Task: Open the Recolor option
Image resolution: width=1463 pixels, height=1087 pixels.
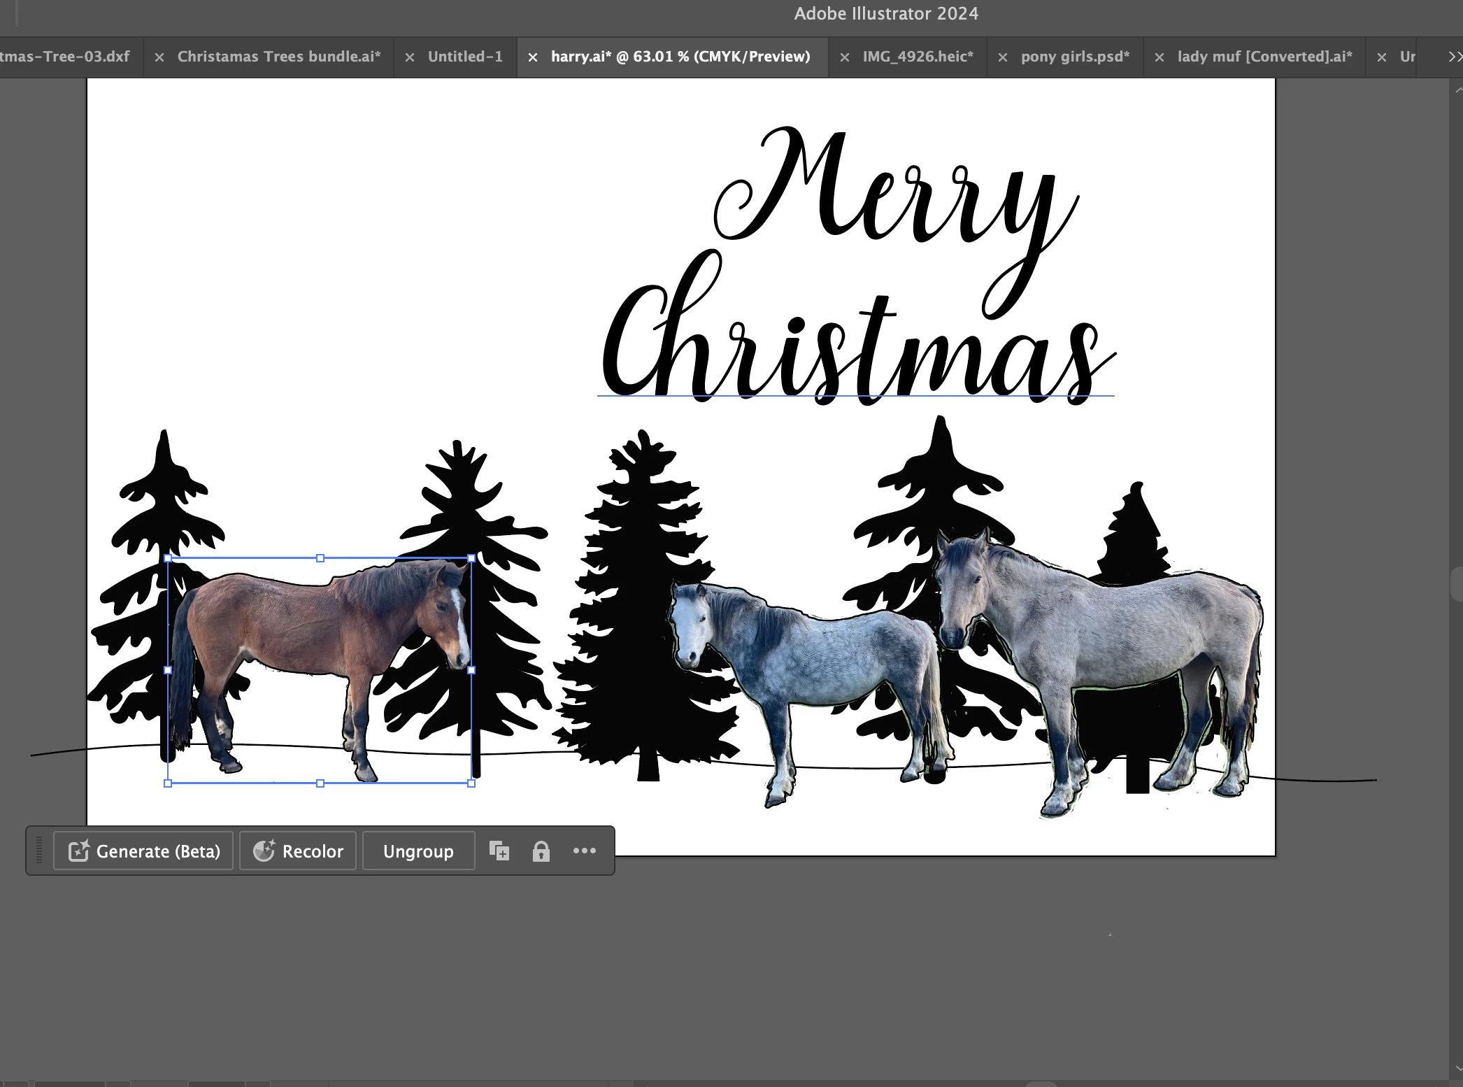Action: (298, 851)
